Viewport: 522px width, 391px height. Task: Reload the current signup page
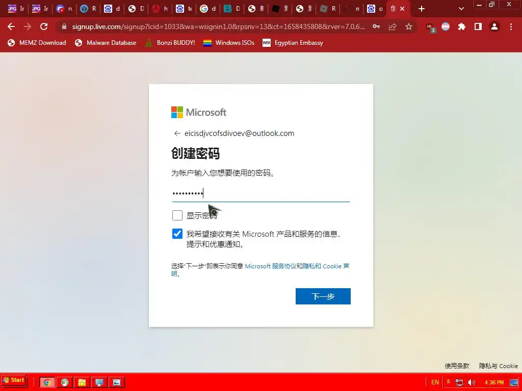[x=44, y=26]
